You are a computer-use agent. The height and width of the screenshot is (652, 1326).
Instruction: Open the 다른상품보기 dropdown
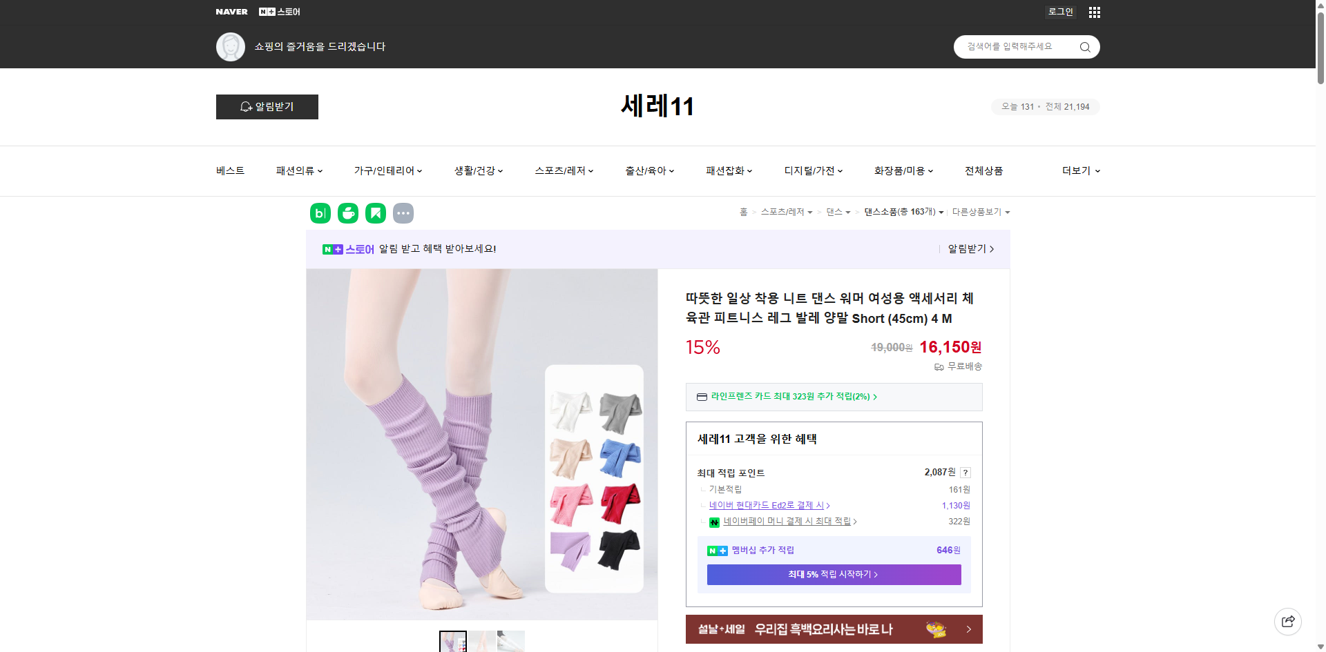[981, 212]
